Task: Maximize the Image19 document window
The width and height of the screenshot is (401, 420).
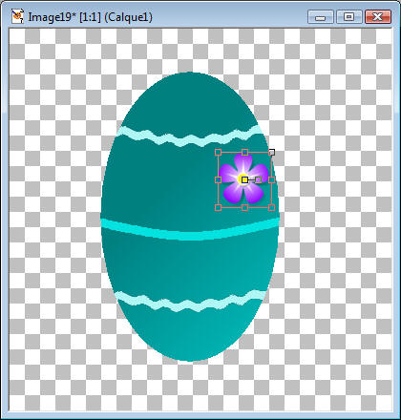Action: [349, 17]
